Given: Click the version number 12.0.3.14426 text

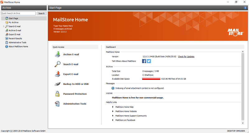Looking at the screenshot, I should coord(148,57).
